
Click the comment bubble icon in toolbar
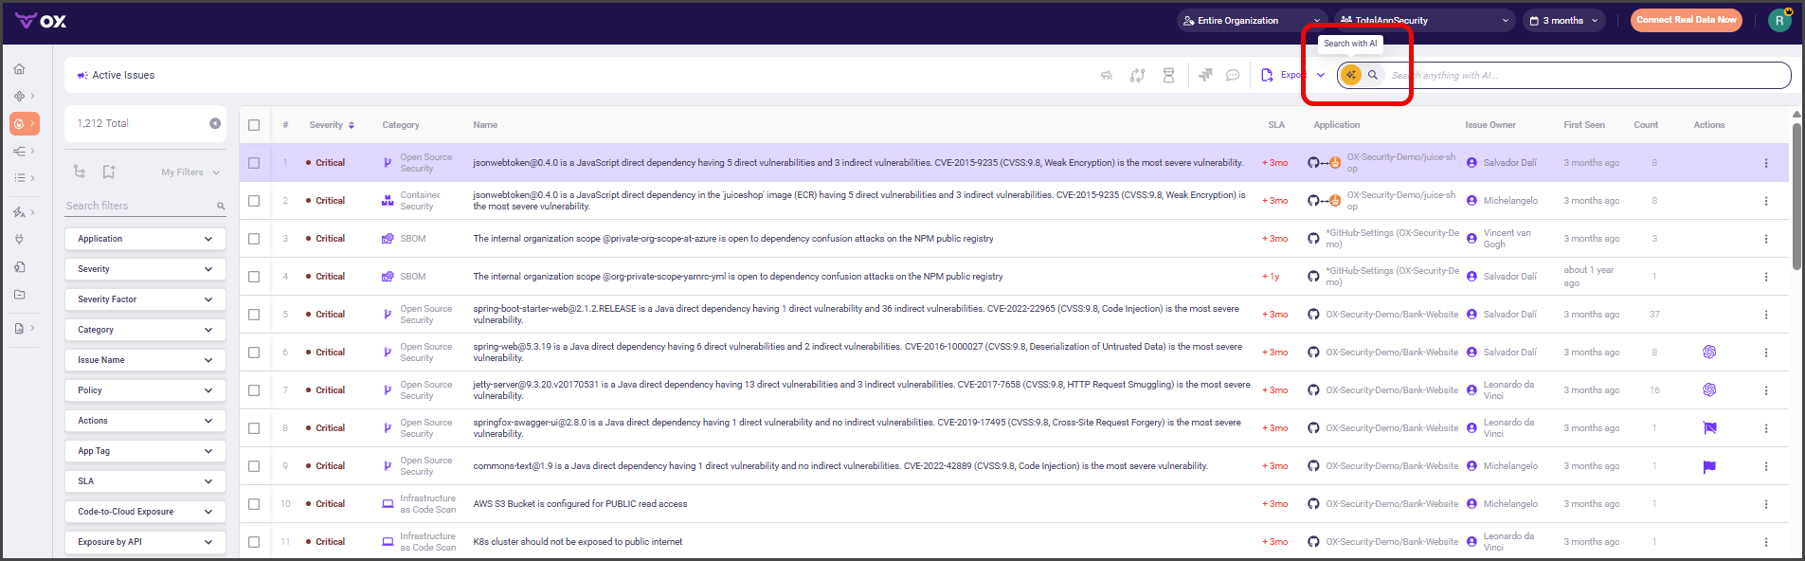tap(1233, 75)
